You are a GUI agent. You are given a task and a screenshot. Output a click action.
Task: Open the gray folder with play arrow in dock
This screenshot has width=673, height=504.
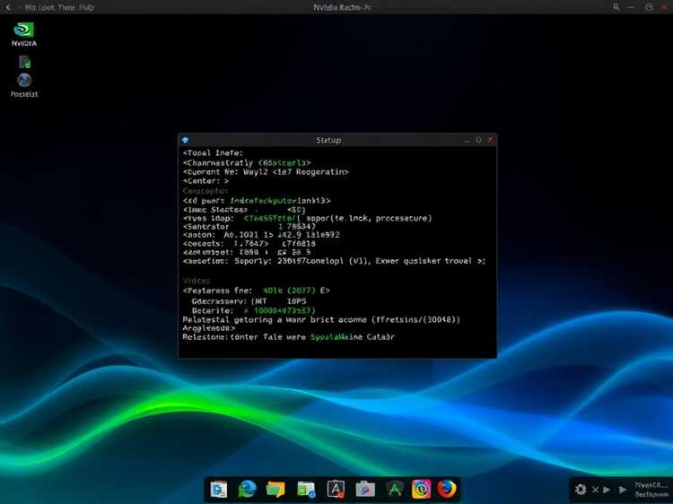click(365, 490)
